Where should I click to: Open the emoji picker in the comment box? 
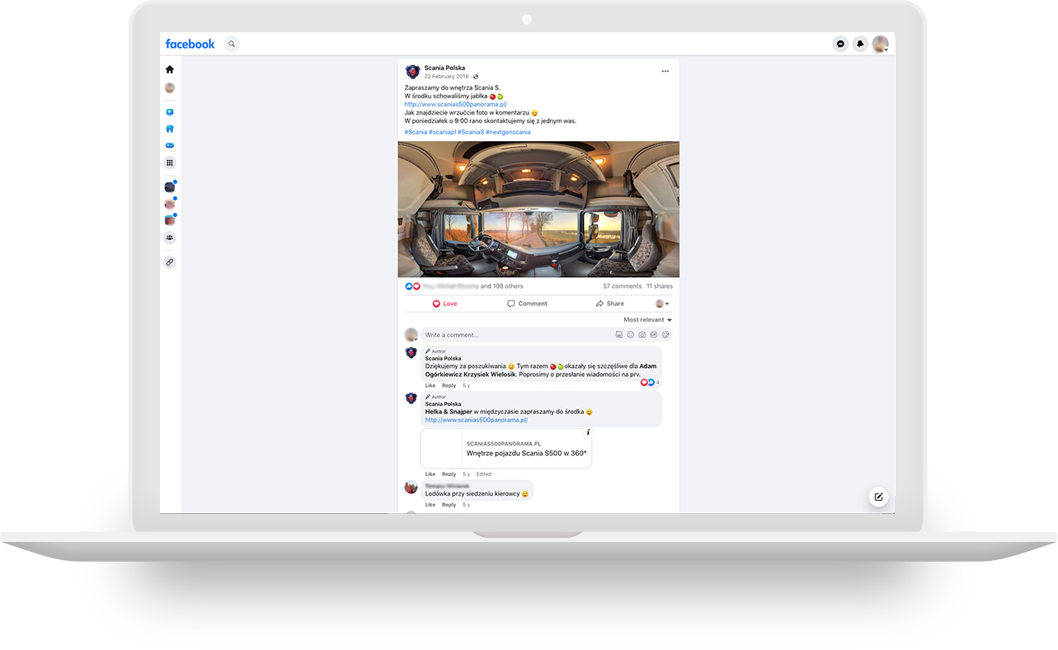pyautogui.click(x=631, y=335)
